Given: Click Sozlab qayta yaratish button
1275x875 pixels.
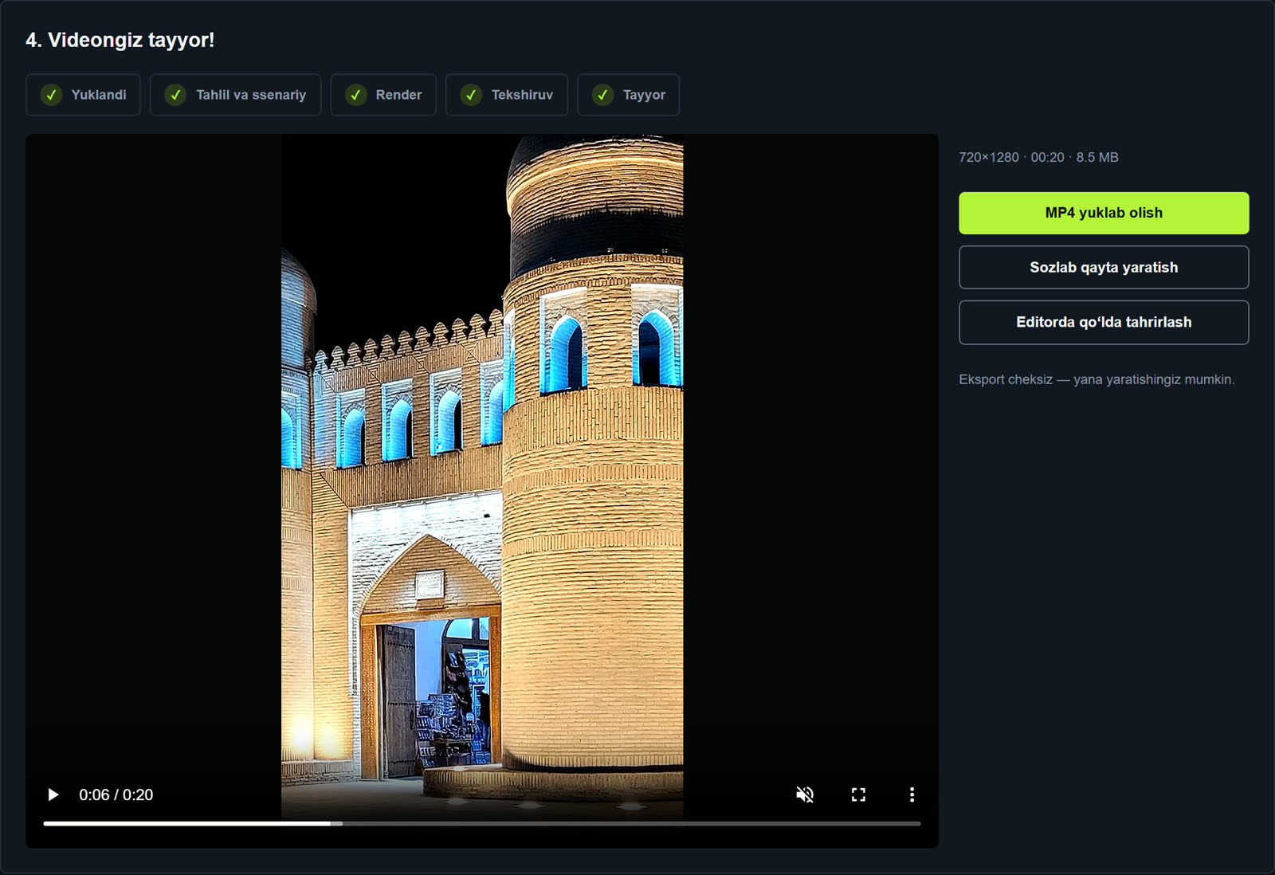Looking at the screenshot, I should point(1104,267).
